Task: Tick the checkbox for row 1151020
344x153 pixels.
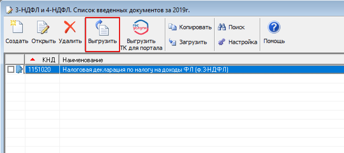Action: point(11,70)
